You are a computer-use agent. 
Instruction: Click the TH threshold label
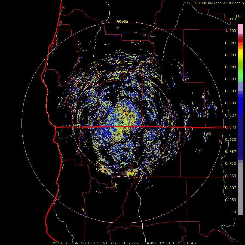[234, 212]
